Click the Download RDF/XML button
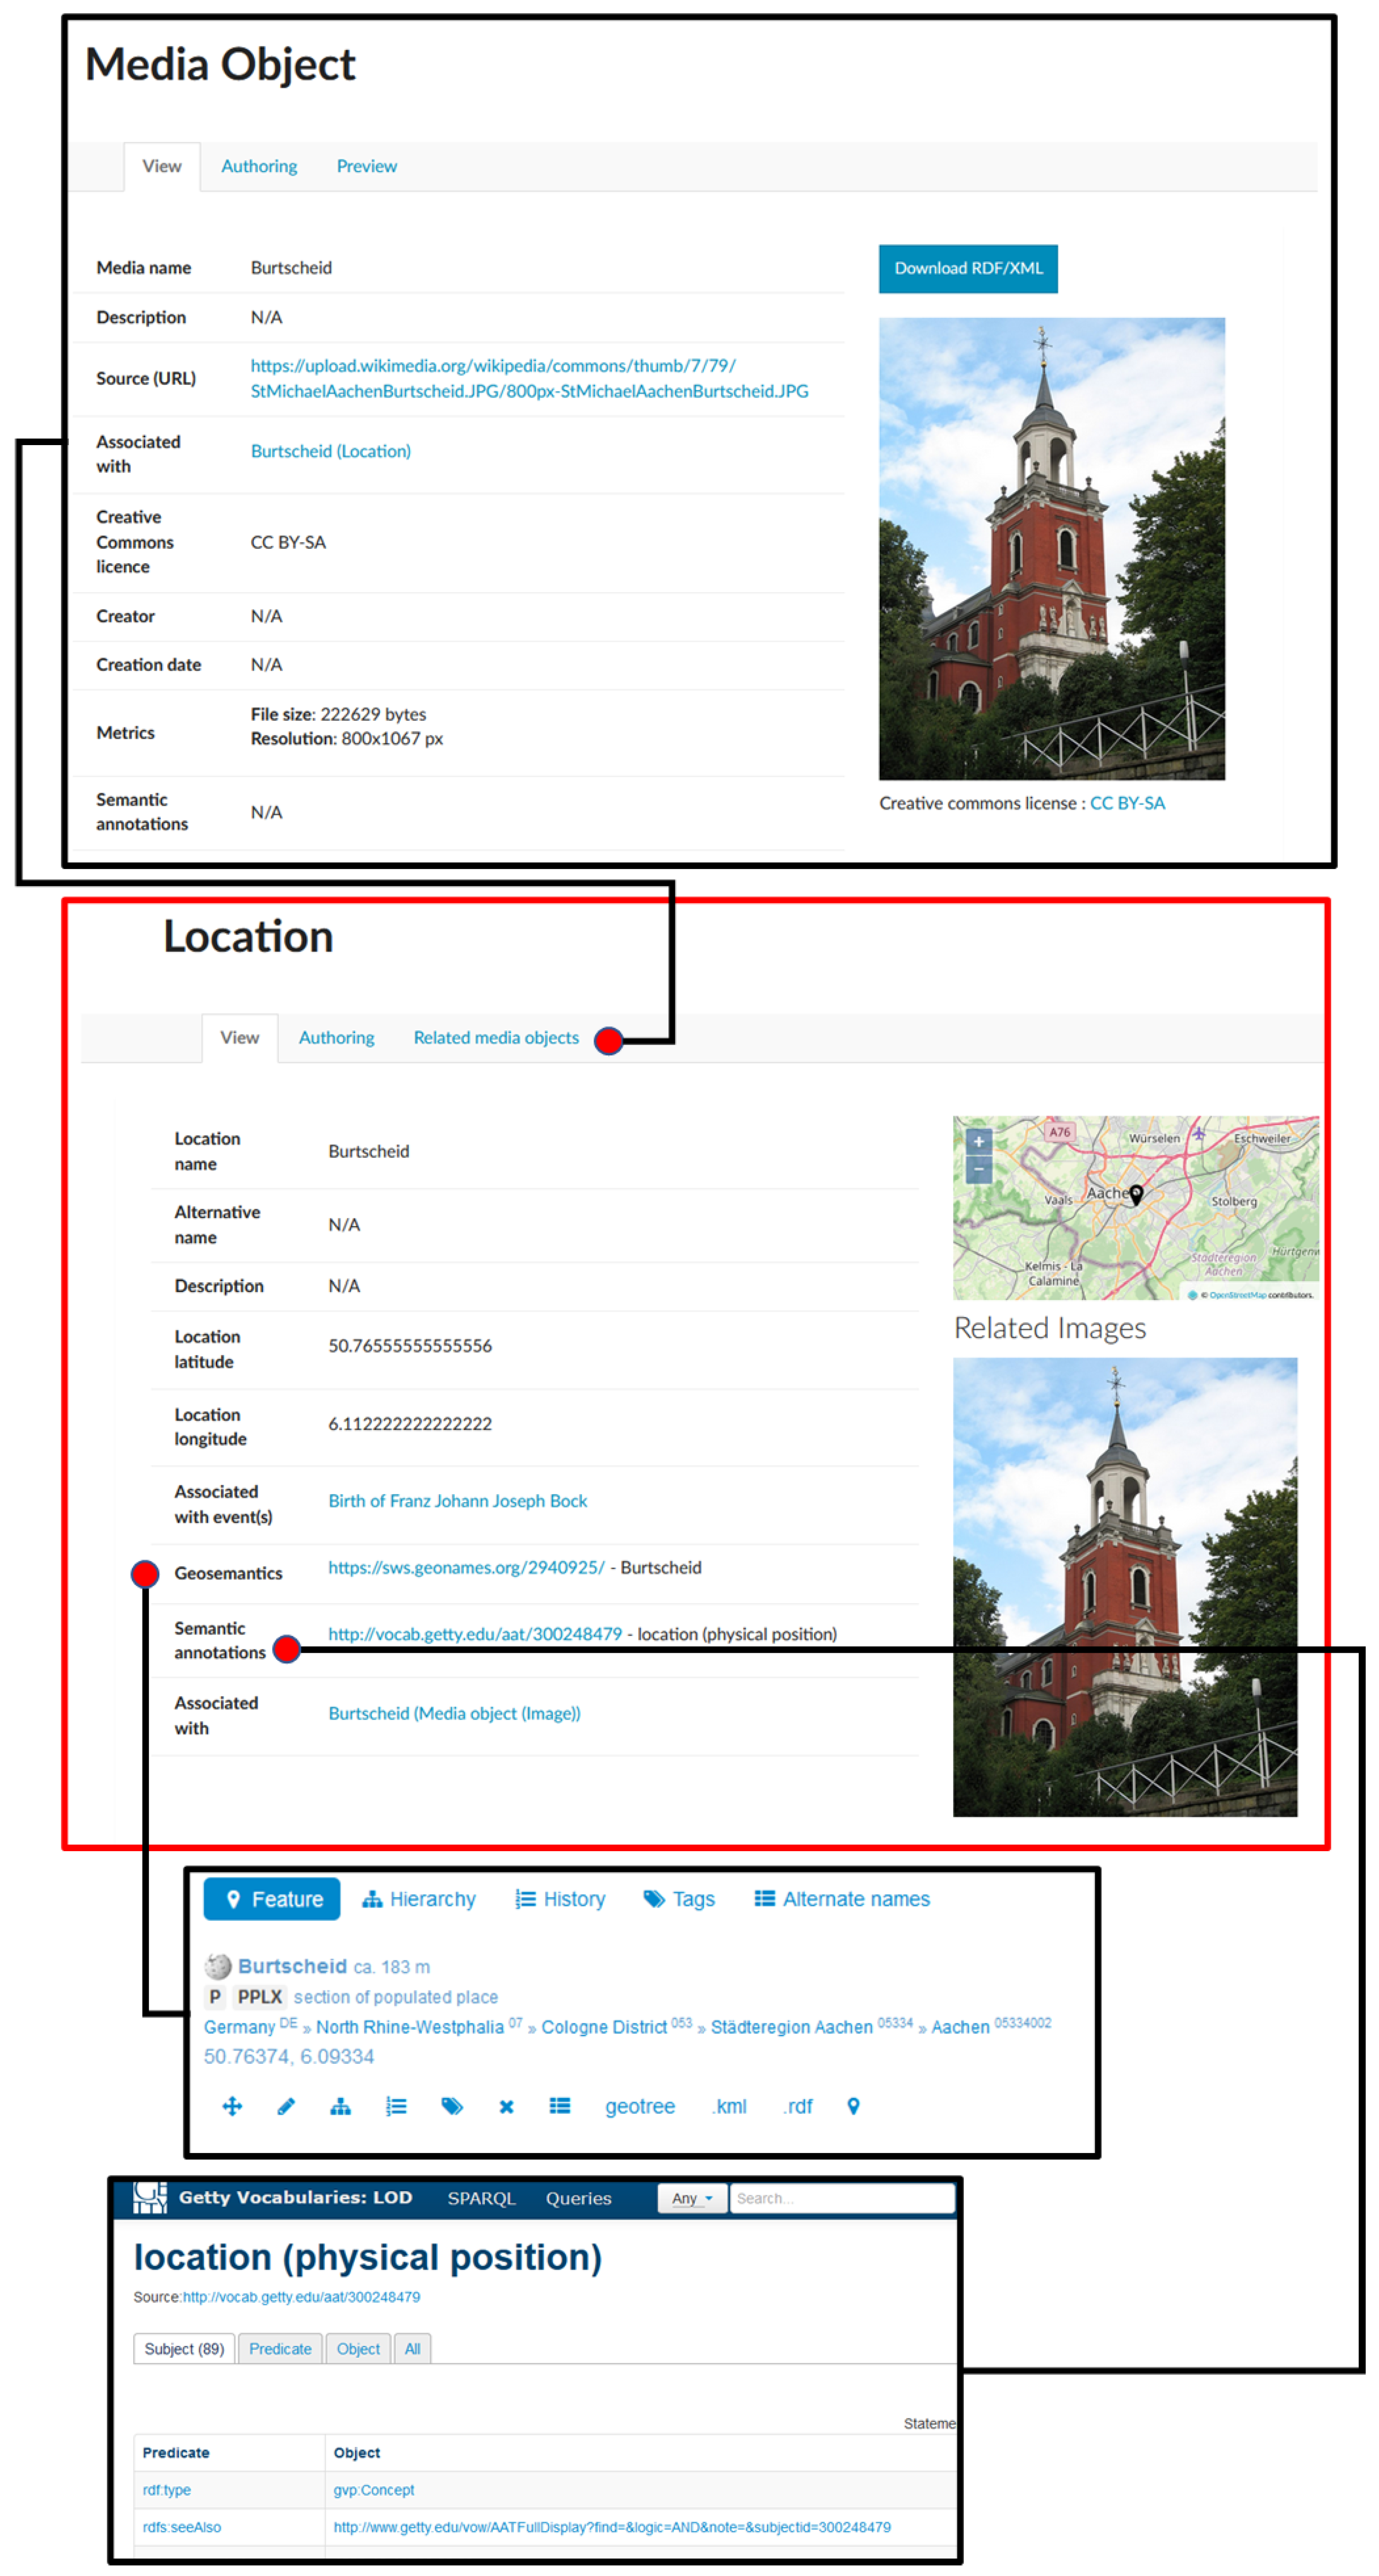The image size is (1379, 2576). [968, 269]
